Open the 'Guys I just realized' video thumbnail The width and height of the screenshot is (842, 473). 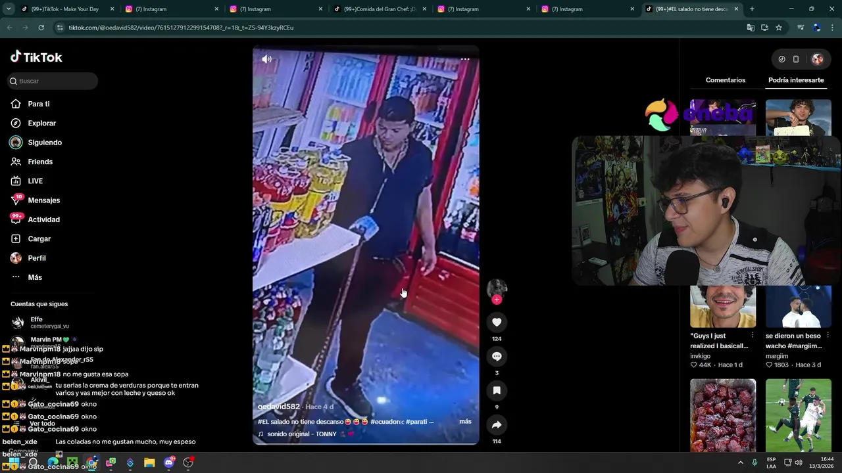pyautogui.click(x=723, y=307)
